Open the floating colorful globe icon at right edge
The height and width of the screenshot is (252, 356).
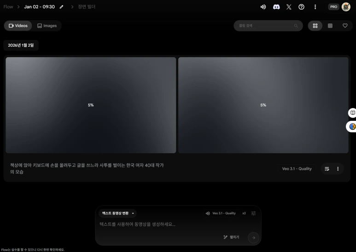pos(352,126)
